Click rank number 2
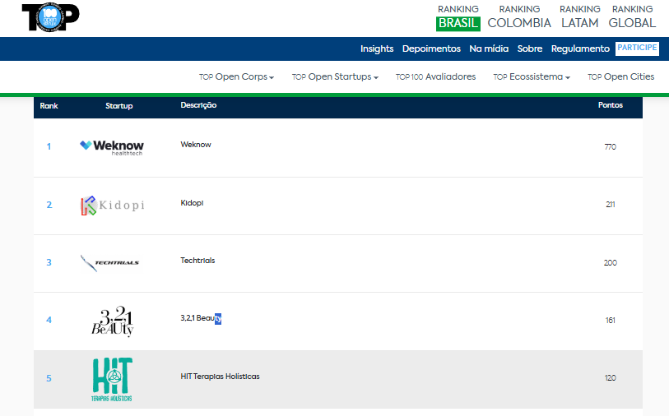Image resolution: width=669 pixels, height=416 pixels. pos(49,205)
